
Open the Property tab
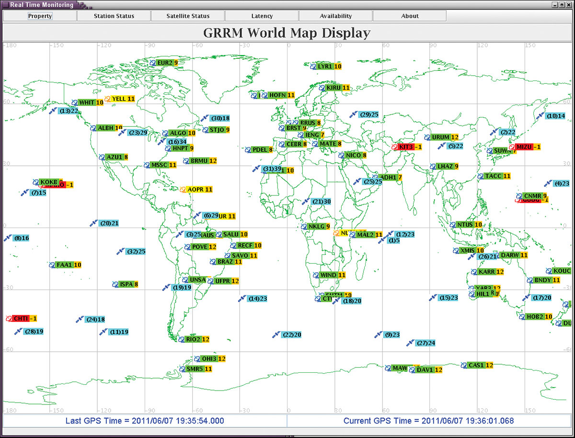[x=40, y=16]
